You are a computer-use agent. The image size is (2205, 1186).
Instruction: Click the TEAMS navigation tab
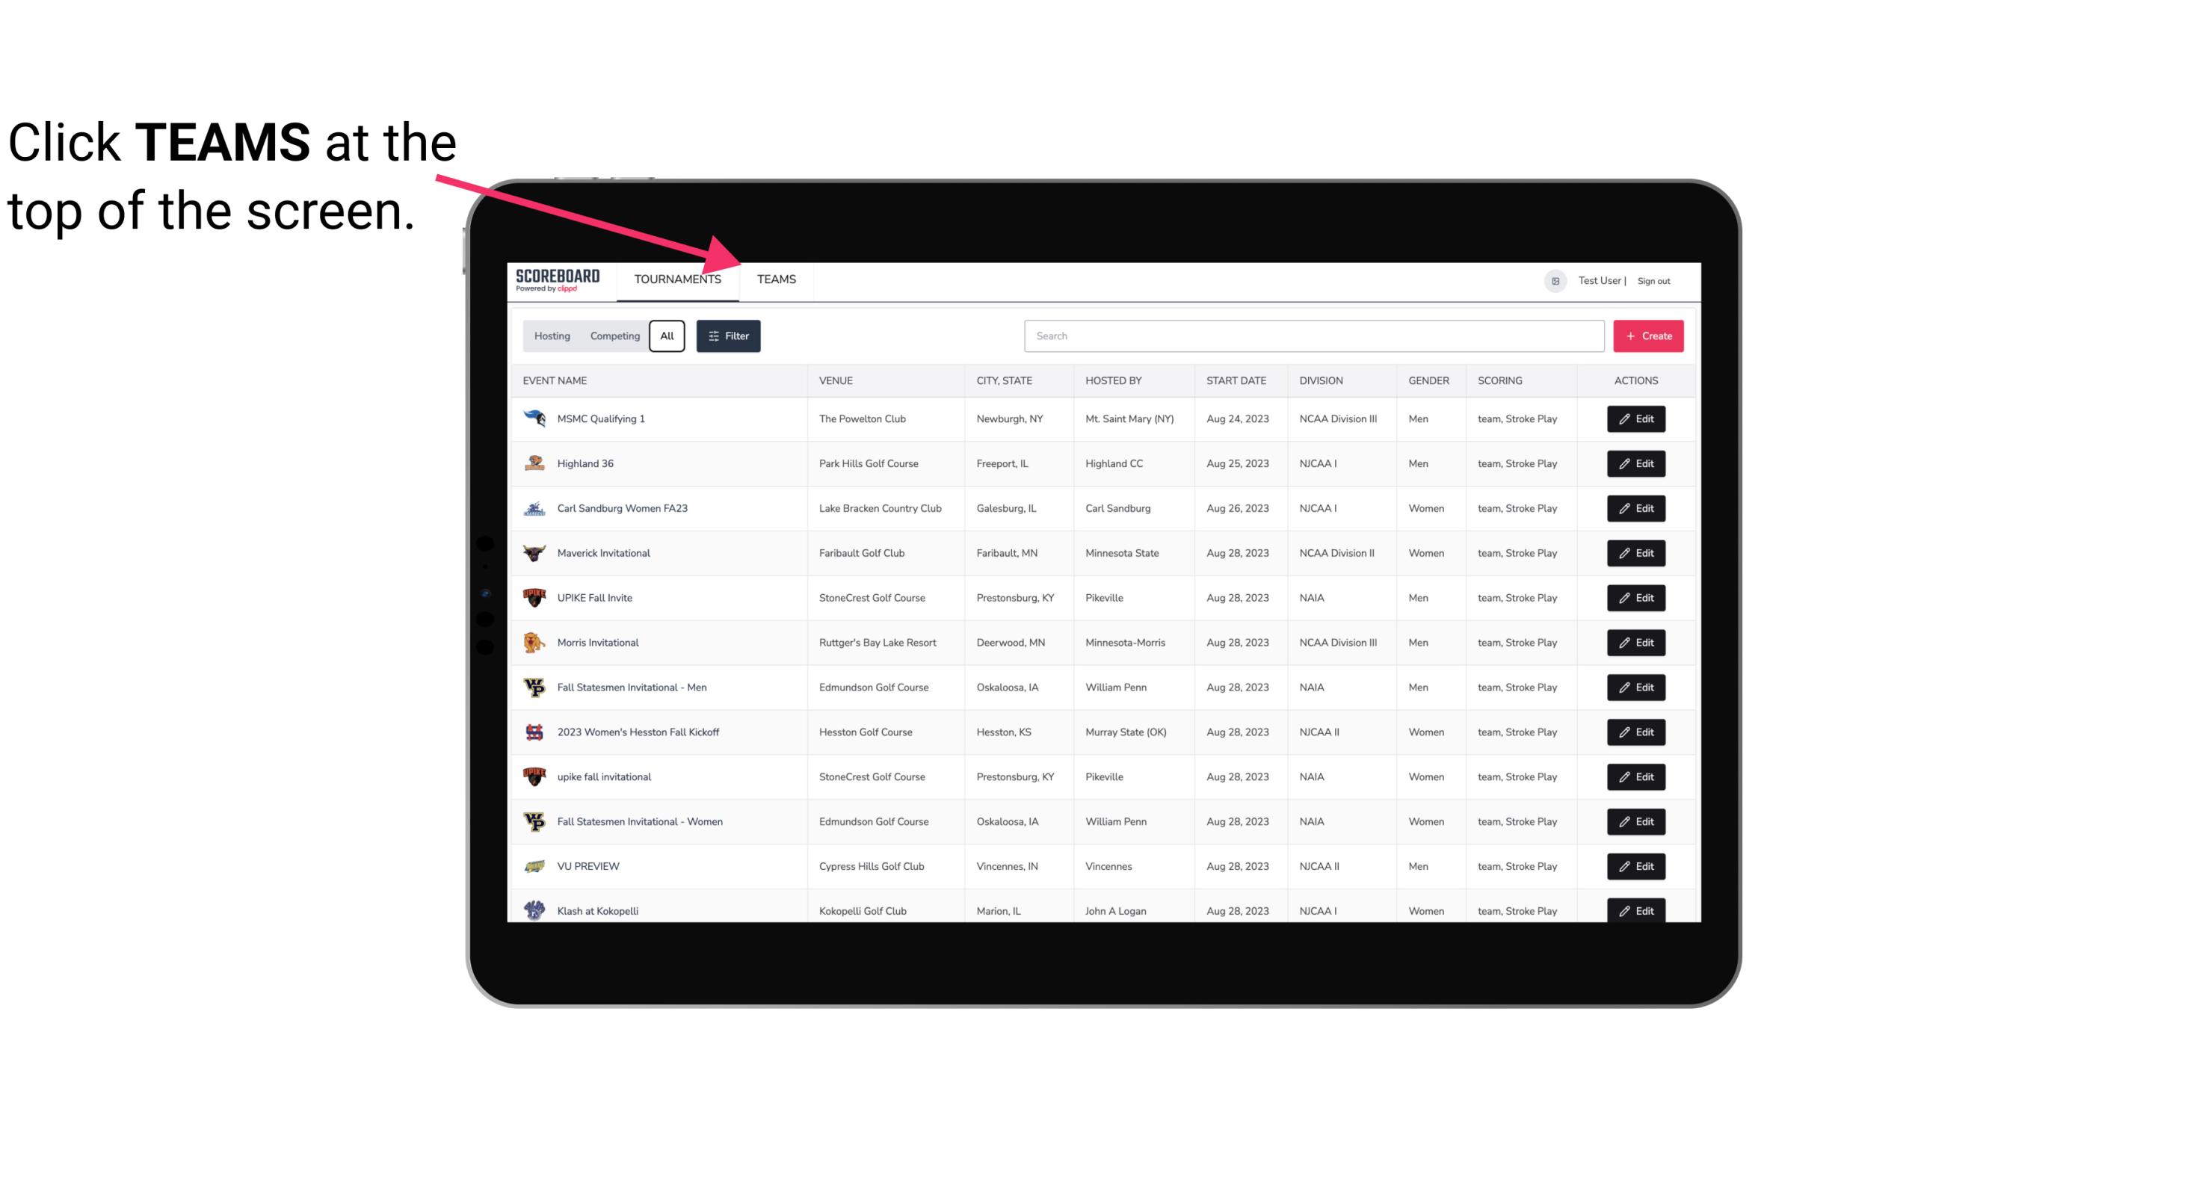coord(775,280)
